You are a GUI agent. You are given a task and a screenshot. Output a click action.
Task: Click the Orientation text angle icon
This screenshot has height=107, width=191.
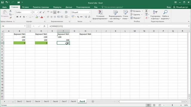pos(58,12)
